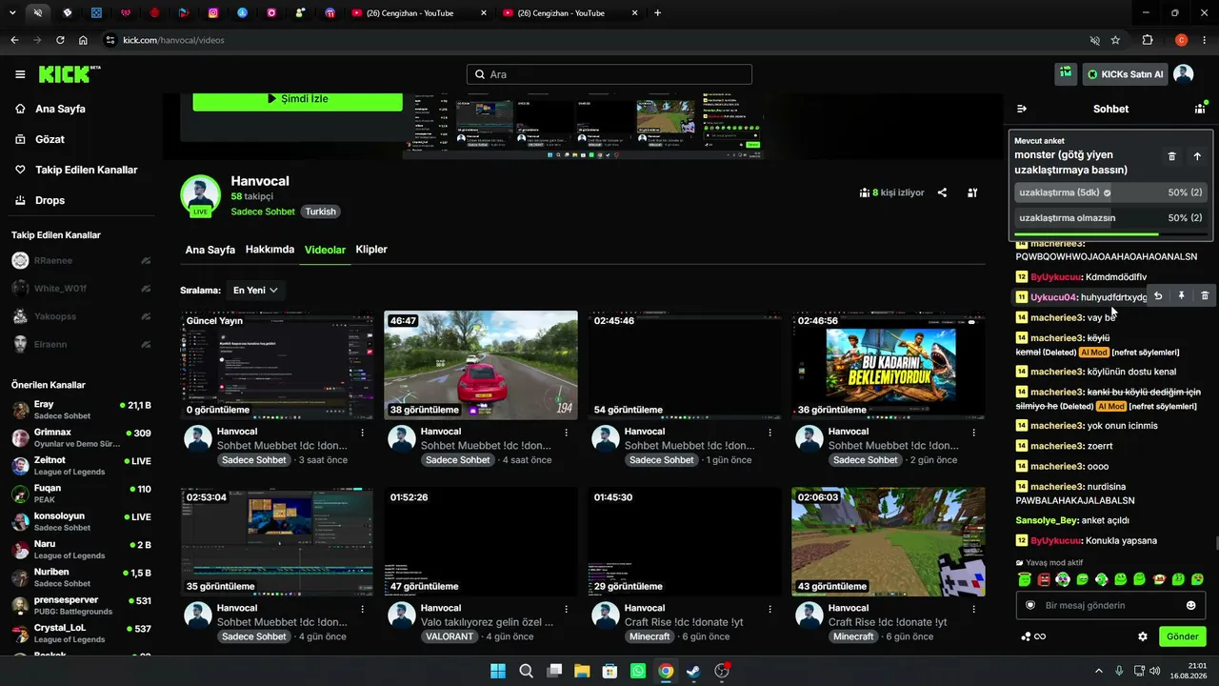
Task: Click the 'Bir mesaj gönderin' chat input
Action: pos(1109,605)
